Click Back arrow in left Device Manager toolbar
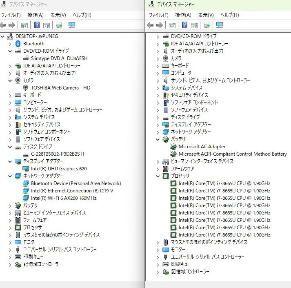 tap(3, 25)
